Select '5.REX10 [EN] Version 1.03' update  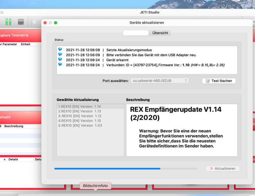pyautogui.click(x=90, y=125)
